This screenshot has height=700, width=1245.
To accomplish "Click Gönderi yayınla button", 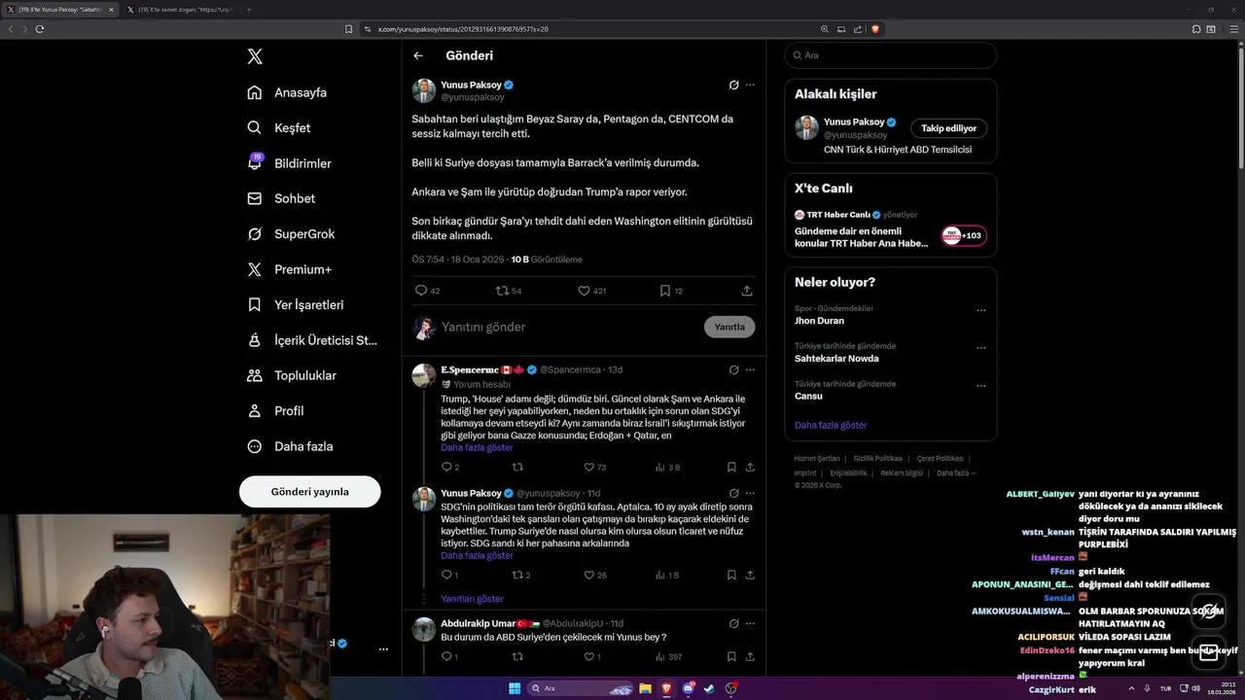I will pos(309,491).
